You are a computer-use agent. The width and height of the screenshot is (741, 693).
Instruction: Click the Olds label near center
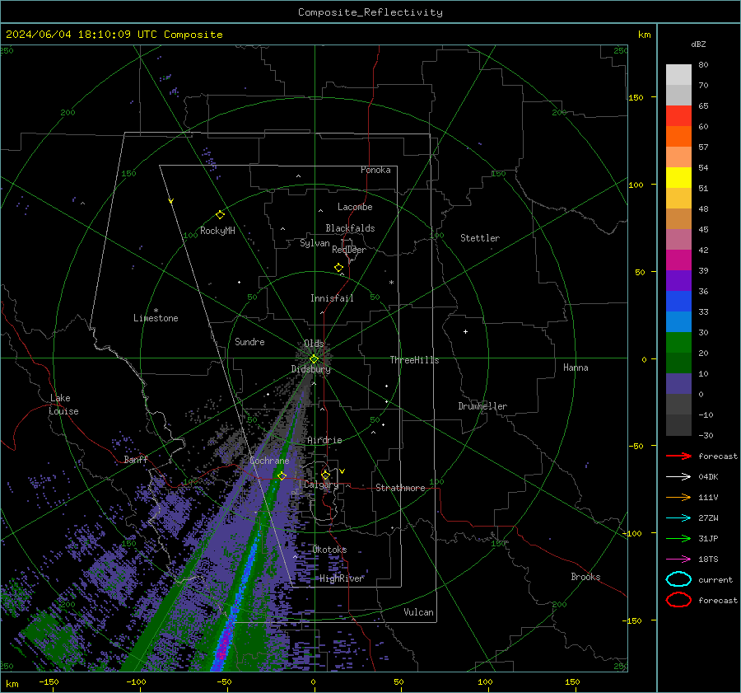[314, 344]
